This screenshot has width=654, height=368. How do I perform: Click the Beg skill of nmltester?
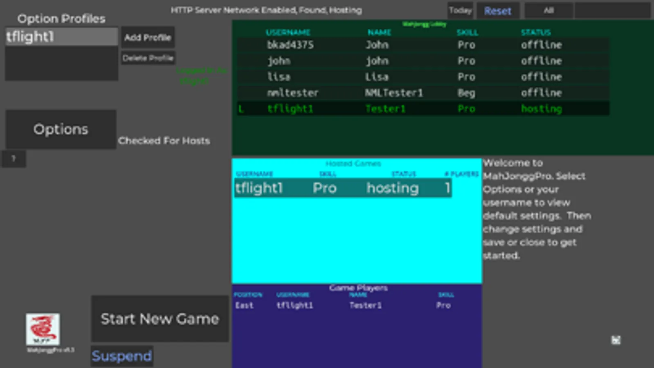(466, 93)
